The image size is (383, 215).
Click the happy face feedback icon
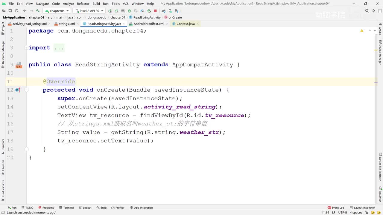(373, 213)
